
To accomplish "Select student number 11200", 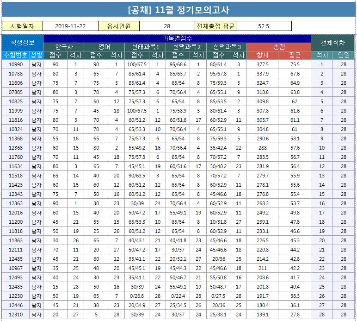I will click(x=15, y=222).
